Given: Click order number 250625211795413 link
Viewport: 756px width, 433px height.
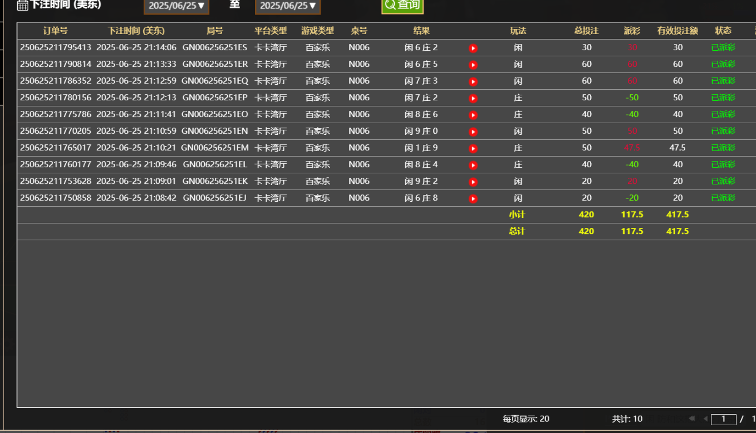Looking at the screenshot, I should [55, 48].
